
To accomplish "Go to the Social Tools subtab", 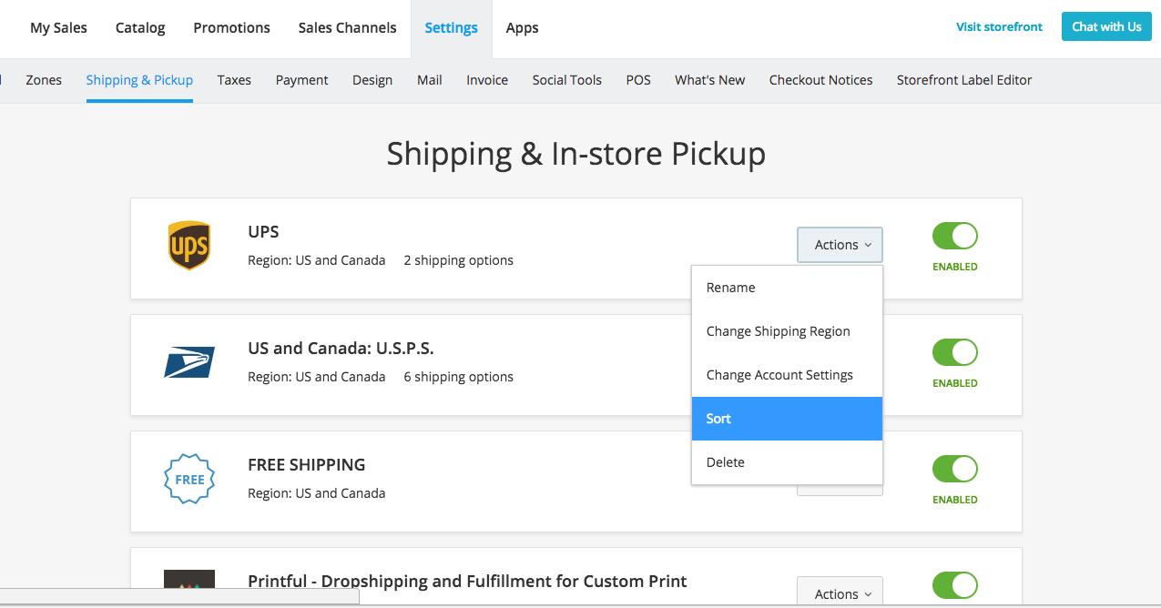I will point(566,80).
